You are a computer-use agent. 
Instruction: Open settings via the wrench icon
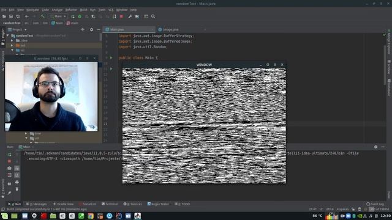tap(130, 16)
